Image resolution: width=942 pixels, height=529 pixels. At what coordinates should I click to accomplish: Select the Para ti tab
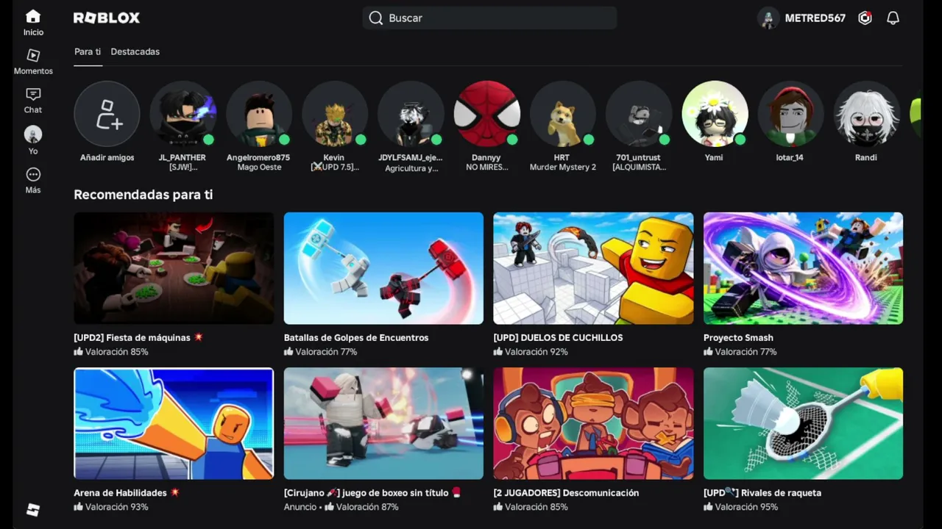88,51
